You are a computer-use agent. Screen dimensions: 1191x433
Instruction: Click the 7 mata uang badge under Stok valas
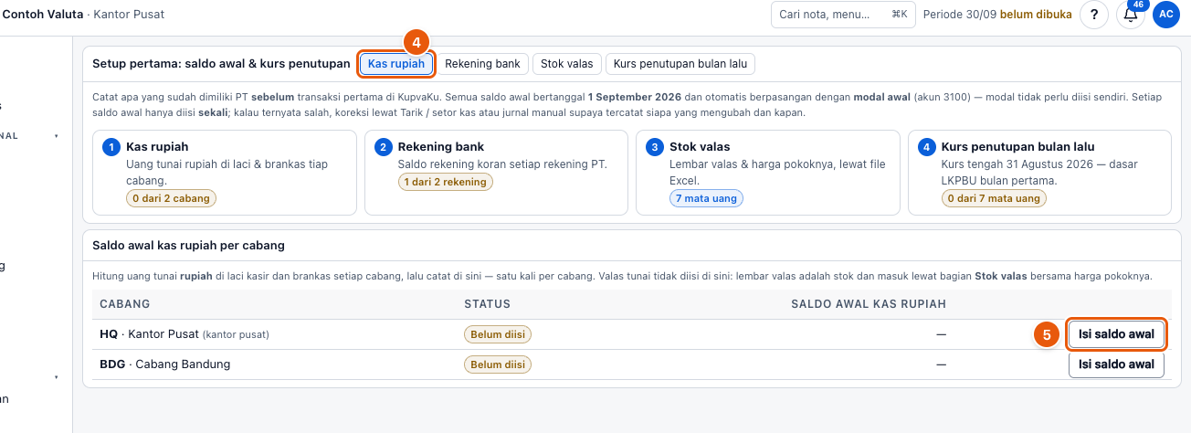706,198
